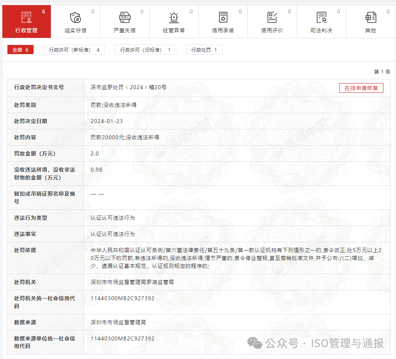
Task: Open the 诚实守信 shield icon
Action: tap(75, 17)
